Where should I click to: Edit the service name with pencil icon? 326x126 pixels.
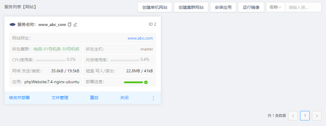click(75, 24)
